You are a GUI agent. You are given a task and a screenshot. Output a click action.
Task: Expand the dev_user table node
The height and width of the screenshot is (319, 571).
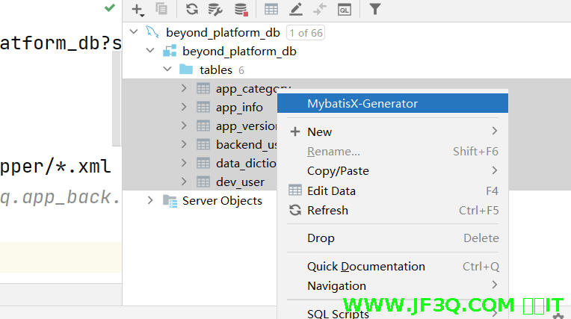tap(185, 182)
